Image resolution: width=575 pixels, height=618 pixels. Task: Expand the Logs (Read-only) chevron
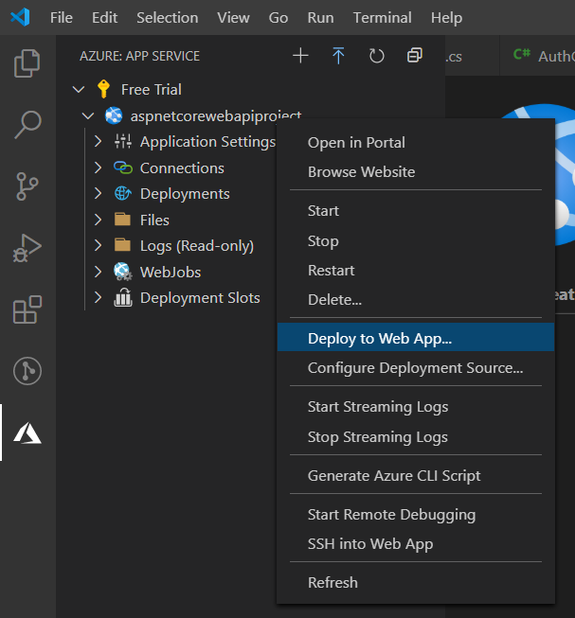[x=99, y=245]
